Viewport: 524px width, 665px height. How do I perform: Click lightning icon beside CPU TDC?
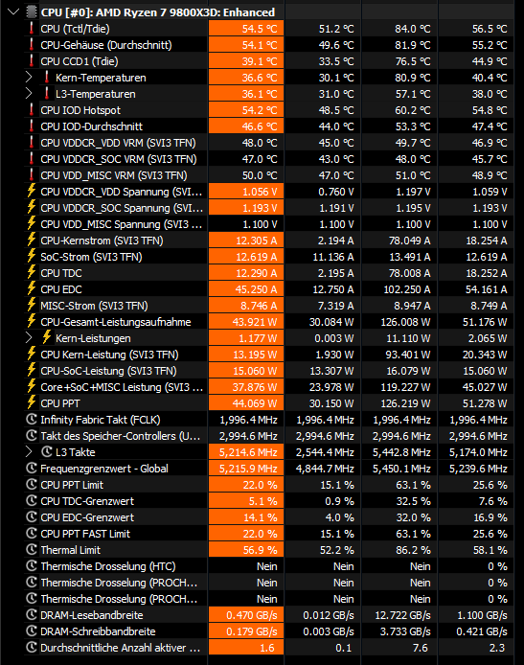click(x=32, y=273)
